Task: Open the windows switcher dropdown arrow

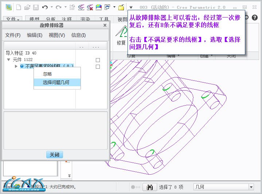Action: coord(114,7)
